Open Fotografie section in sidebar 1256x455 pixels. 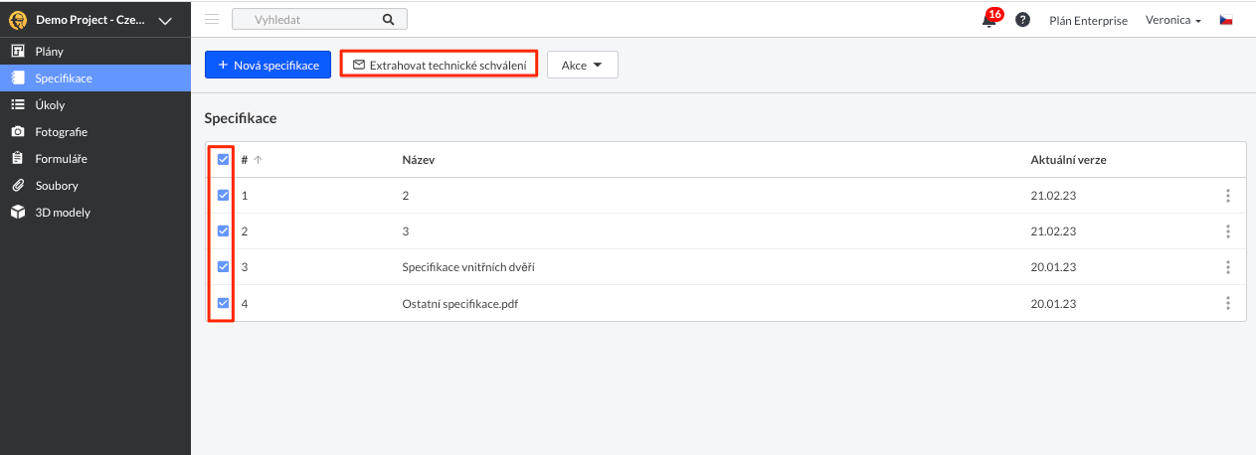62,131
